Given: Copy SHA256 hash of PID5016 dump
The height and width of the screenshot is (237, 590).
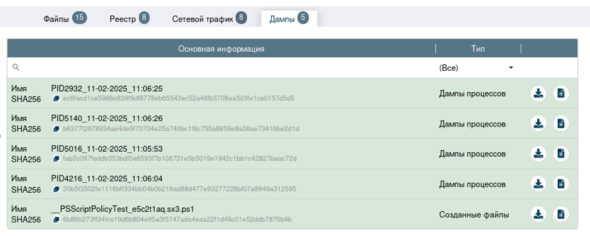Looking at the screenshot, I should [x=56, y=159].
